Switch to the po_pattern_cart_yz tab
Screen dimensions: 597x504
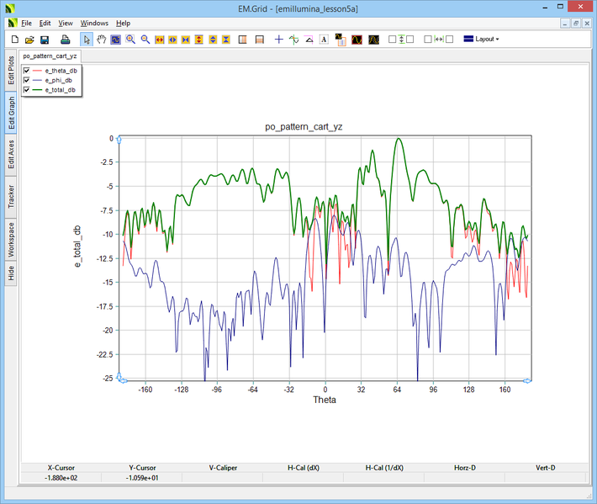point(50,56)
